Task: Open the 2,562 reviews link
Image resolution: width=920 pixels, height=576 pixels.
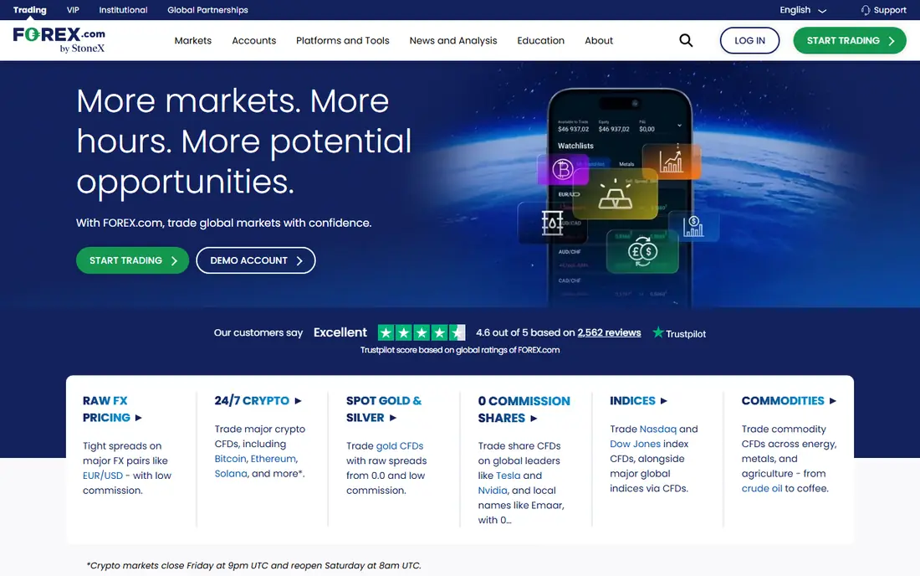Action: (609, 332)
